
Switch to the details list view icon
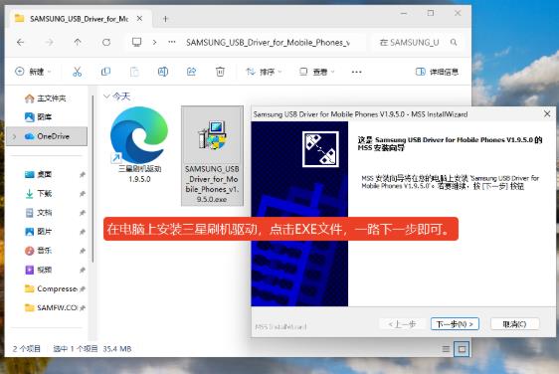point(446,349)
